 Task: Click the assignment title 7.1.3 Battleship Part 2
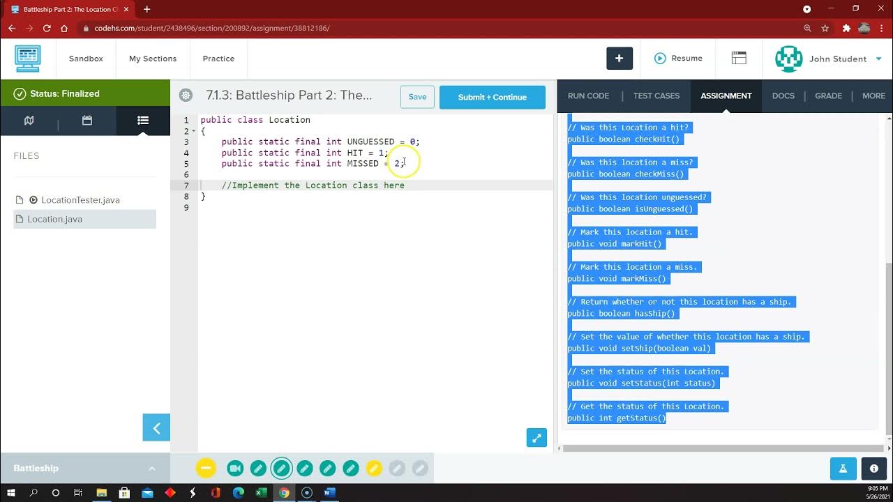tap(289, 96)
